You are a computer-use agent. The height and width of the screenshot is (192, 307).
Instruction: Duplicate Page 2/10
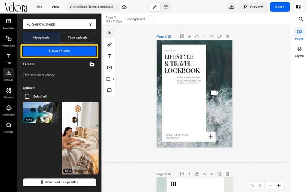click(x=220, y=174)
